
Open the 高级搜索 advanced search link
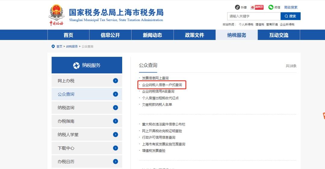[x=291, y=8]
